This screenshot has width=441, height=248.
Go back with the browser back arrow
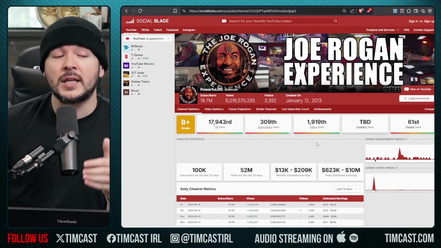tap(126, 11)
